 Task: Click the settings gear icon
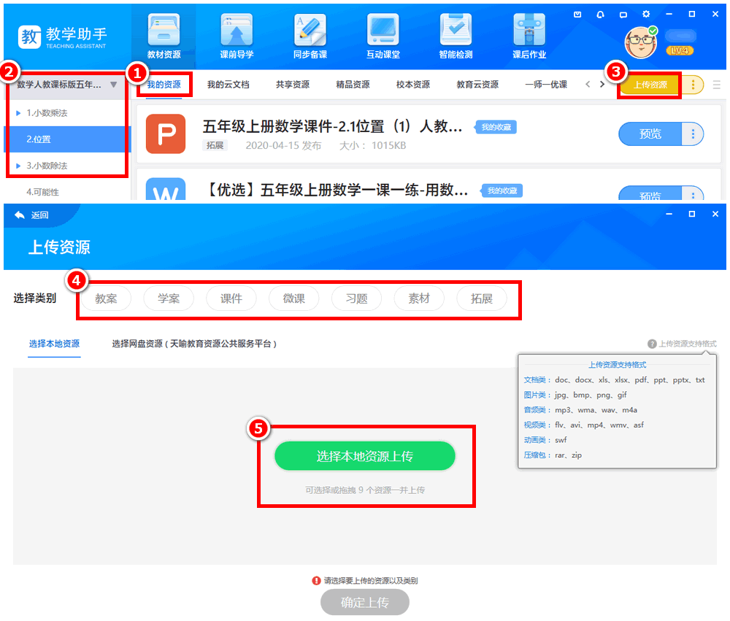pos(646,14)
